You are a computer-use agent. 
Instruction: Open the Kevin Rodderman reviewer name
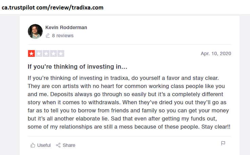point(66,27)
